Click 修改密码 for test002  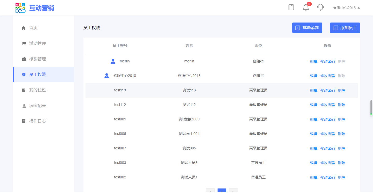328,177
